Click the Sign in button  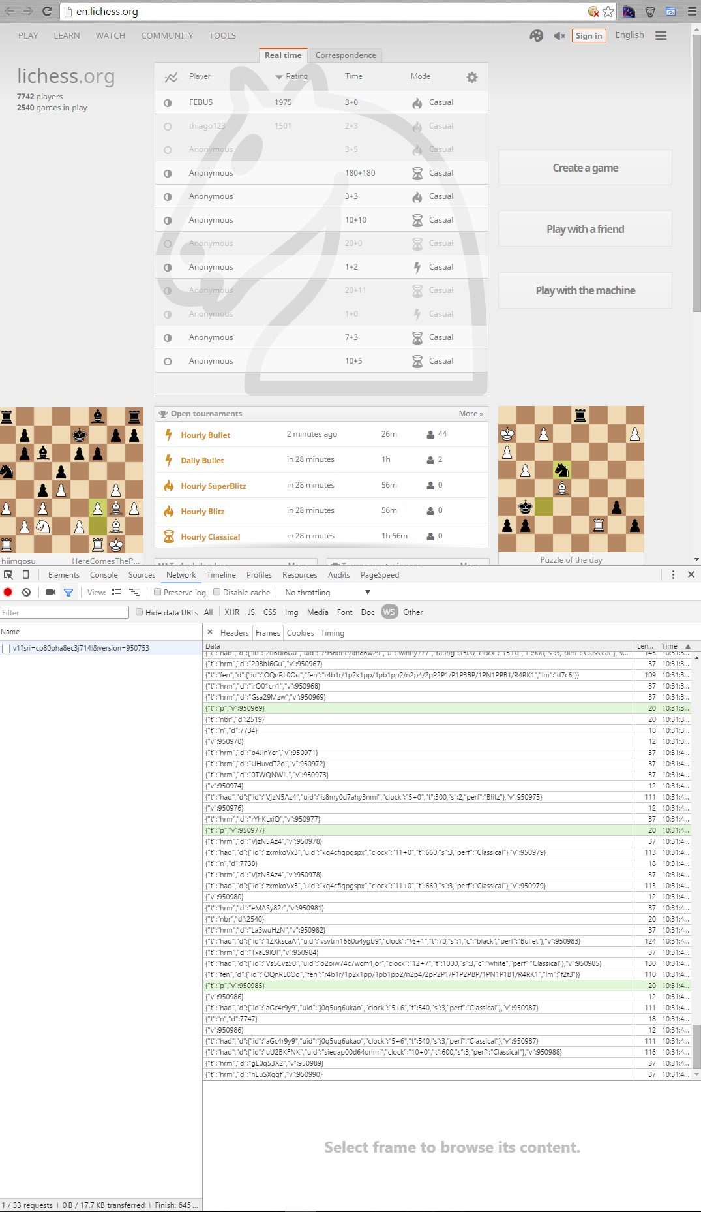pyautogui.click(x=589, y=36)
